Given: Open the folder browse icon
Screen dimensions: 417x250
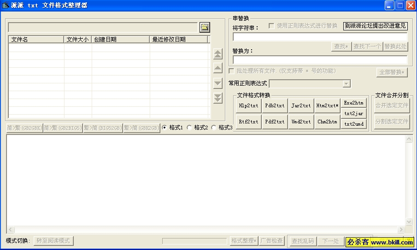Looking at the screenshot, I should tap(205, 27).
